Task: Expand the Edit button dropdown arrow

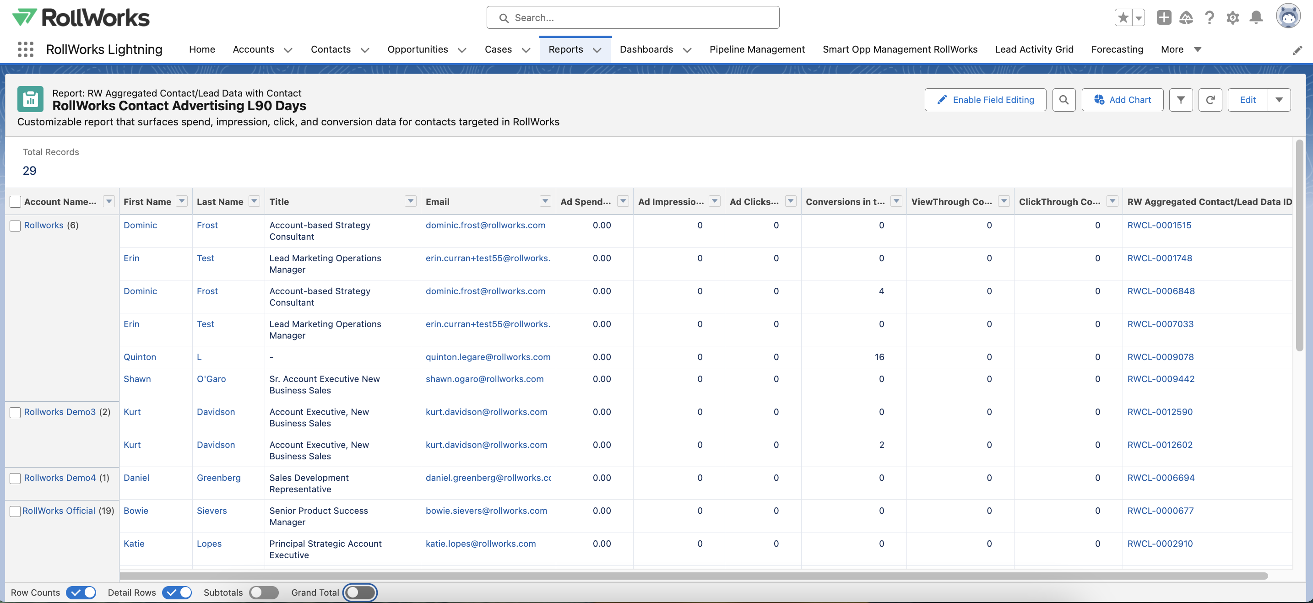Action: [x=1279, y=100]
